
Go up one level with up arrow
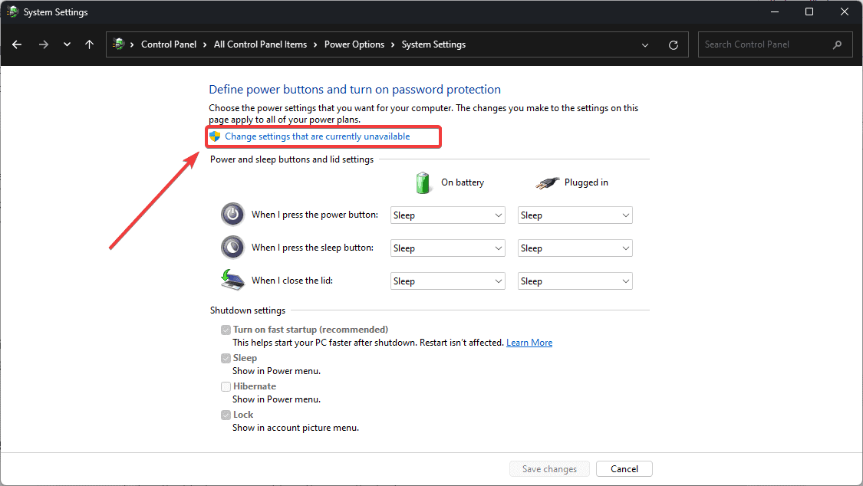89,44
